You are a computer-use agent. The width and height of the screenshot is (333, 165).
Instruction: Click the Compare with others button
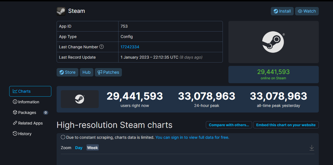[229, 125]
